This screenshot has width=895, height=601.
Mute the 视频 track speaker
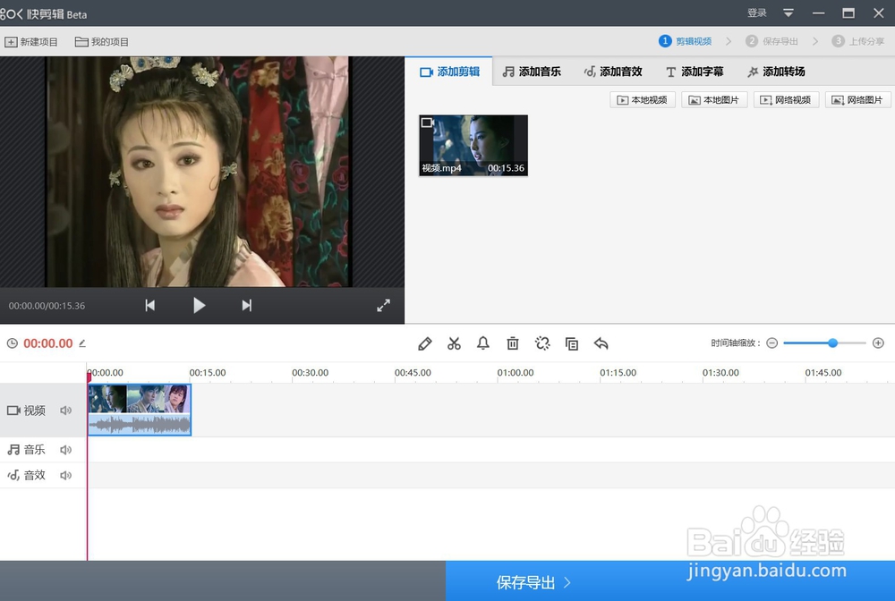point(65,410)
